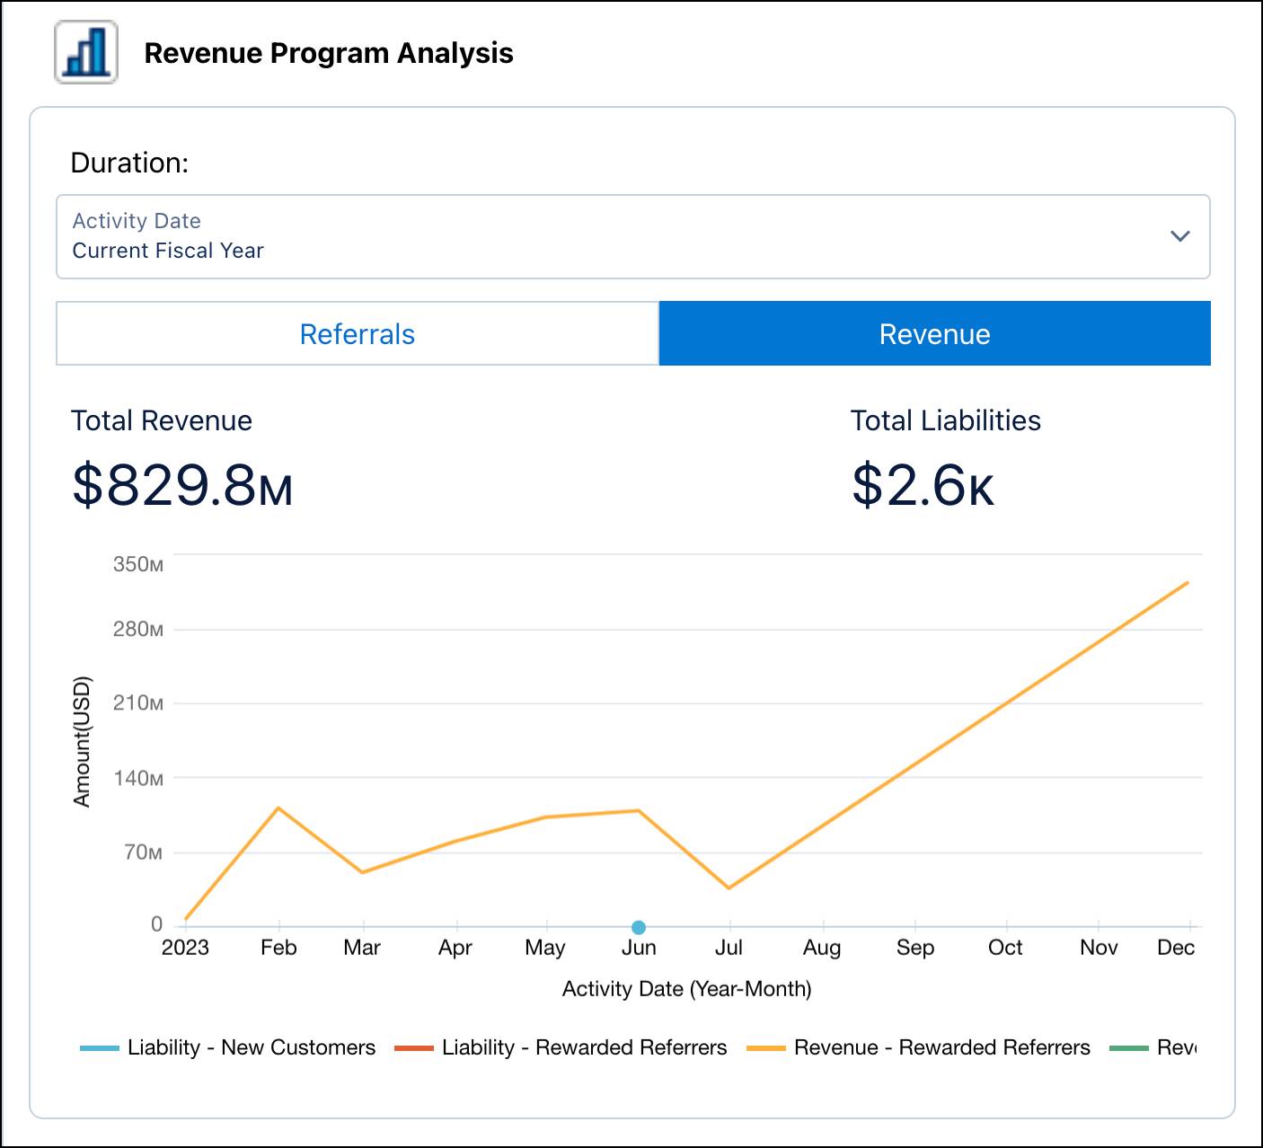Toggle the Revenue - Rewarded Referrers series
This screenshot has height=1148, width=1263.
click(941, 1046)
